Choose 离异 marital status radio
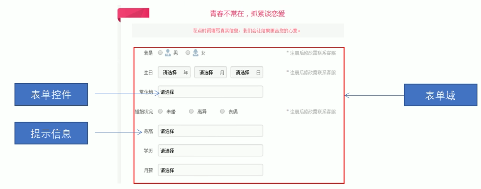The height and width of the screenshot is (189, 481). point(191,111)
